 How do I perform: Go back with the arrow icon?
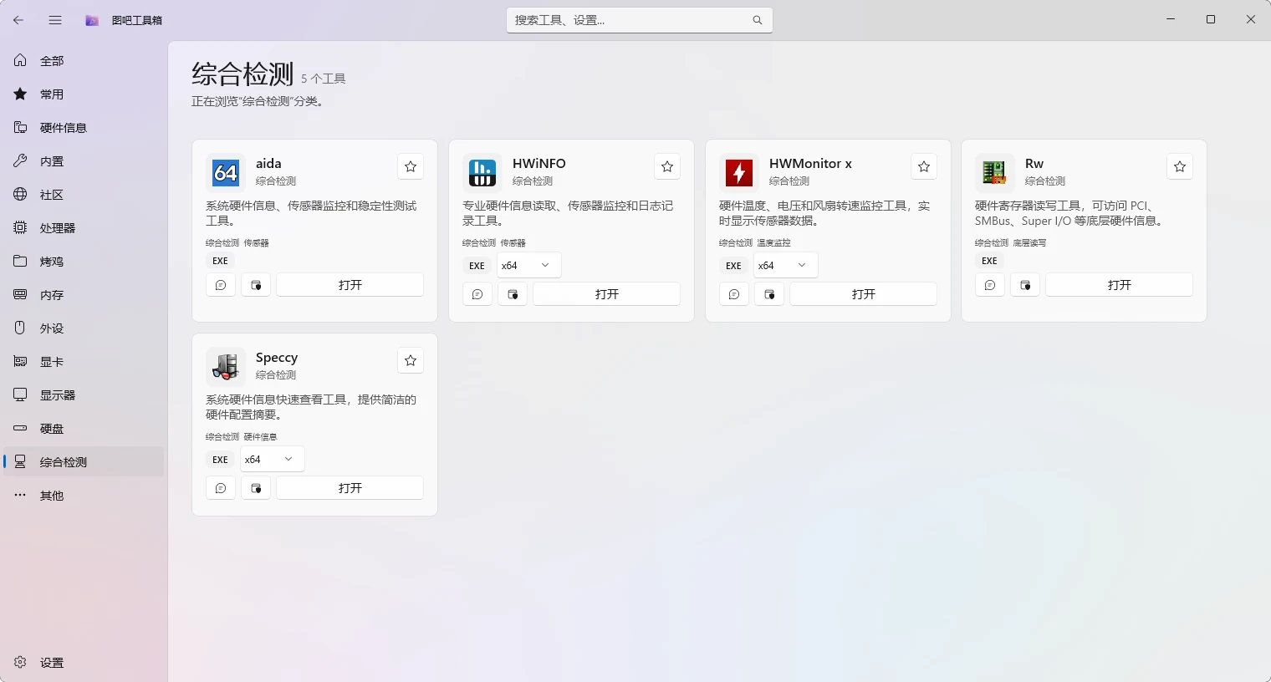(x=18, y=20)
